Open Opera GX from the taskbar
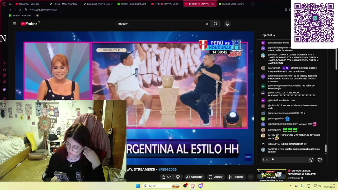This screenshot has height=190, width=338. click(x=193, y=186)
